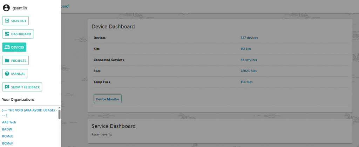Open the Device Monitor
Screen dimensions: 359x147
(x=107, y=99)
